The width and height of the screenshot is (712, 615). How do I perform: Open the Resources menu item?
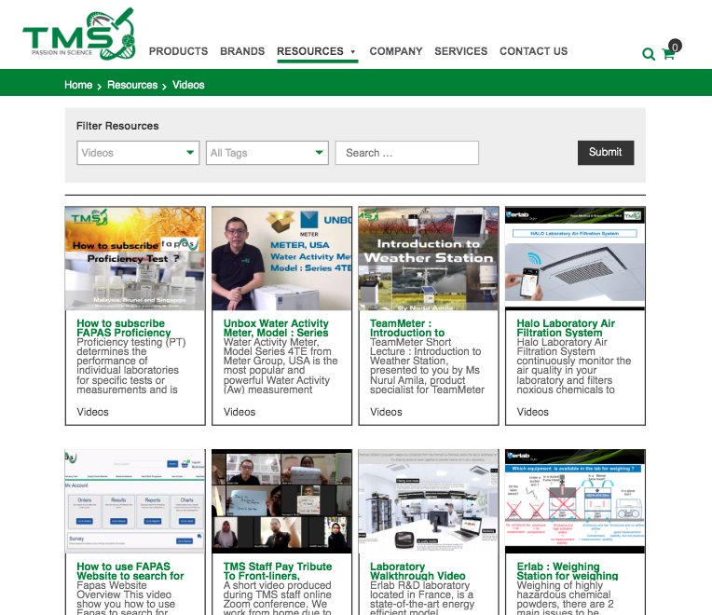(310, 51)
